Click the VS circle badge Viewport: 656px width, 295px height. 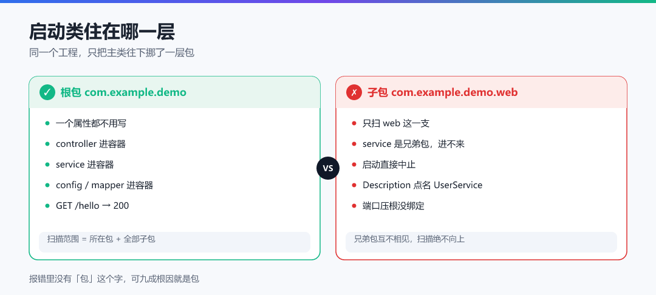coord(328,168)
